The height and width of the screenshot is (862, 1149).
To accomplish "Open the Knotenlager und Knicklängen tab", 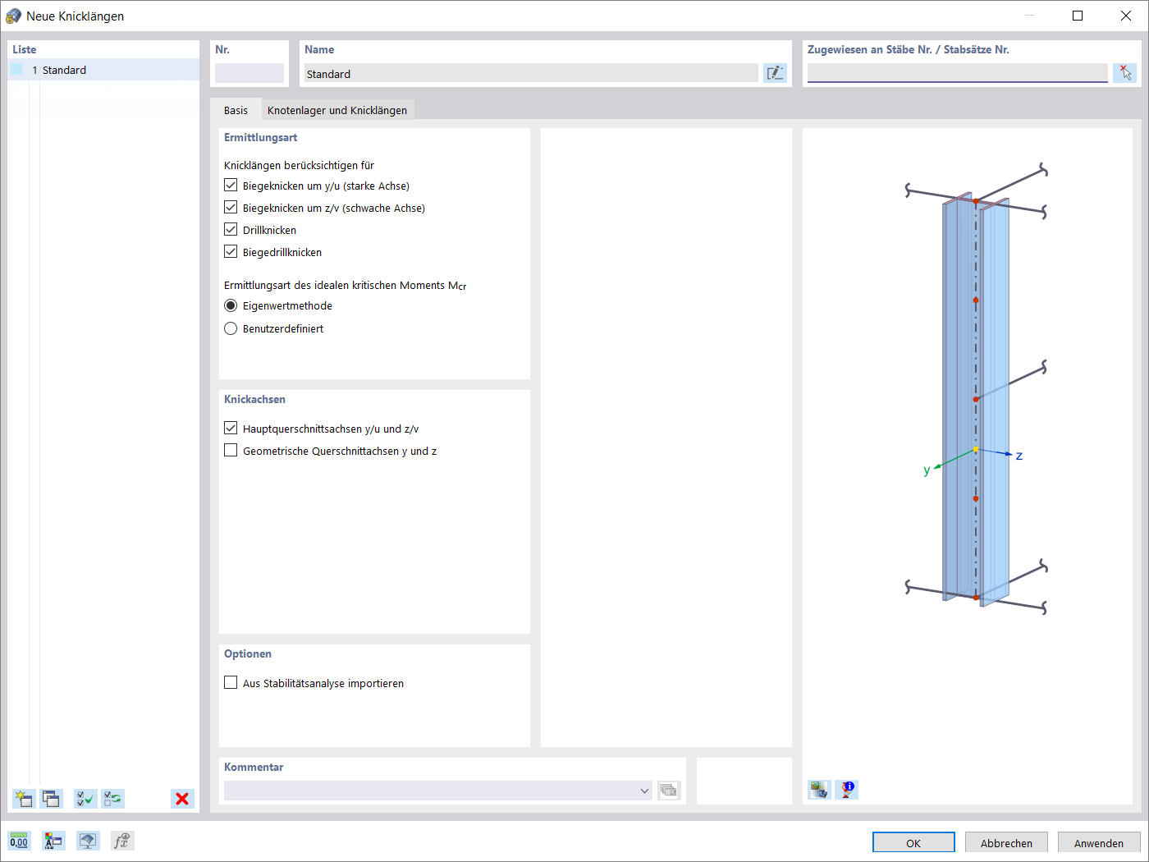I will click(x=337, y=110).
